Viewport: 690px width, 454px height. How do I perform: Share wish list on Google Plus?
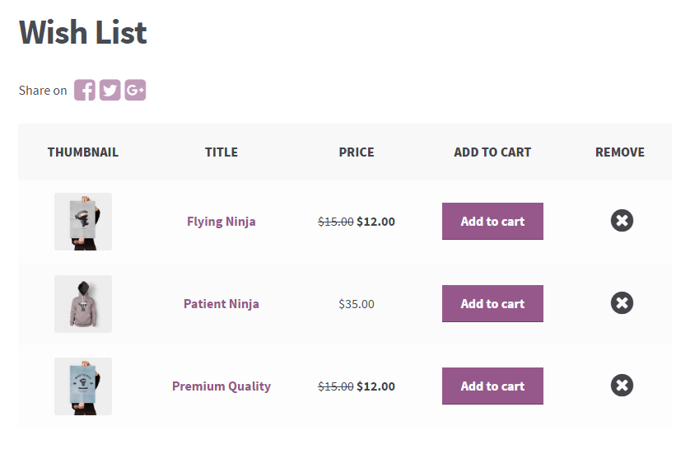(135, 90)
